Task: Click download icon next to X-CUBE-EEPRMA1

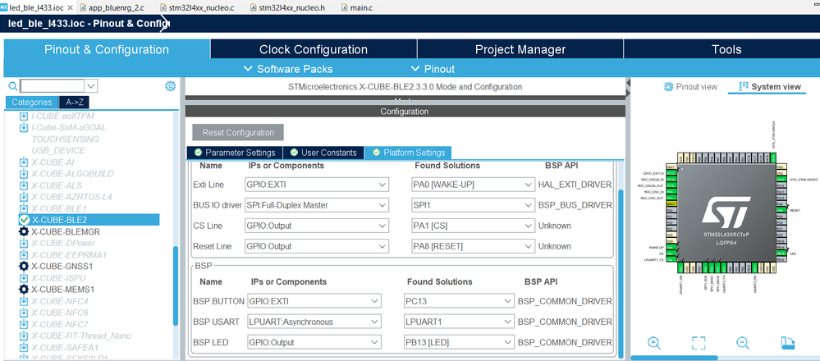Action: click(24, 254)
